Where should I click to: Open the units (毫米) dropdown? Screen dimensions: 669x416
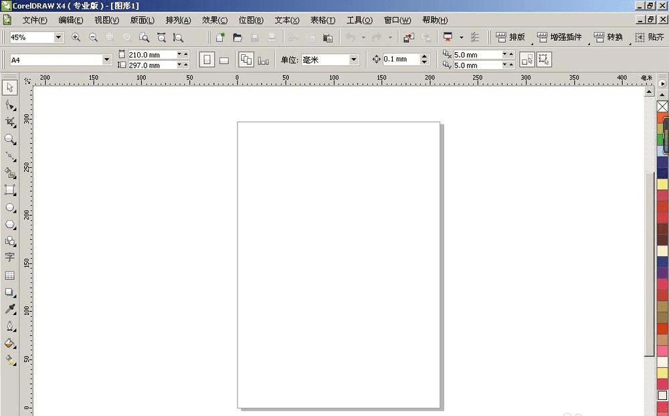point(354,60)
